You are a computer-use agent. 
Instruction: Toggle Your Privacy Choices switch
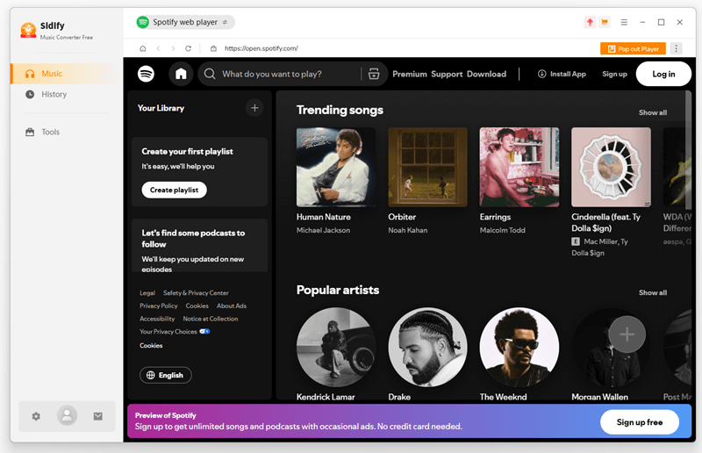[204, 332]
